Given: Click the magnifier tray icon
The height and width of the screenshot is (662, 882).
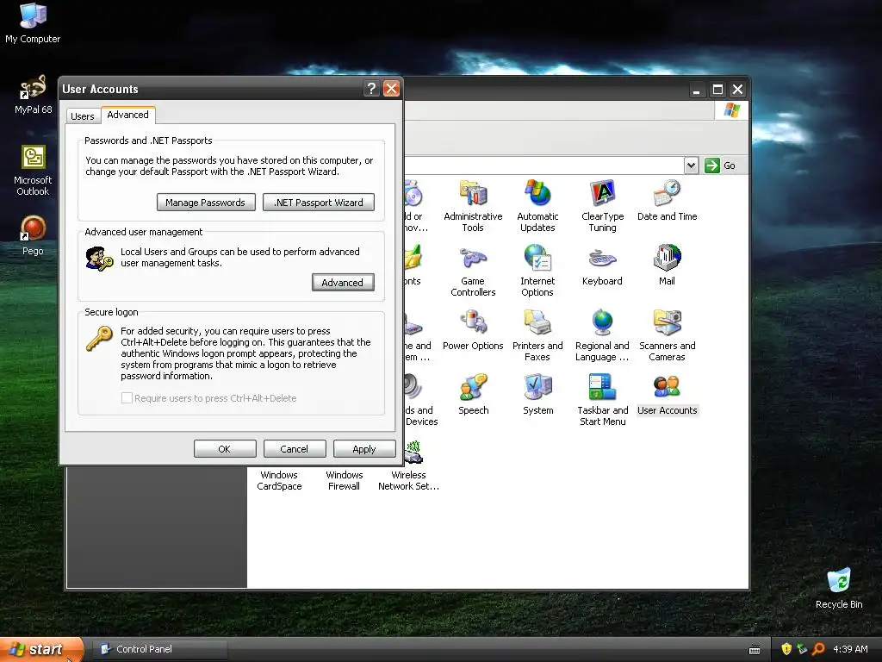Looking at the screenshot, I should point(818,649).
